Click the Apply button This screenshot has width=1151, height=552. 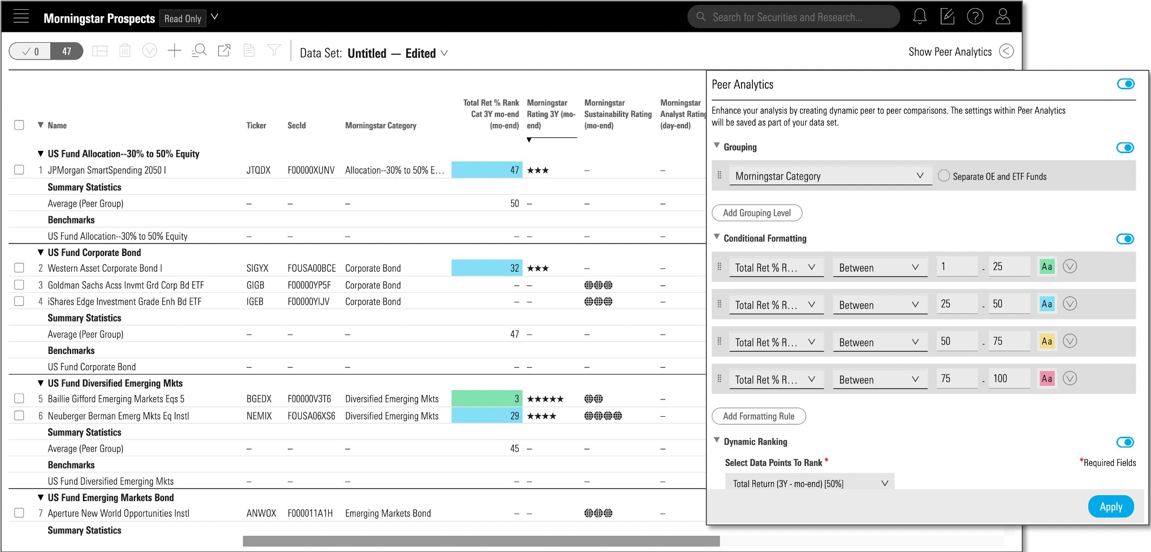point(1111,507)
